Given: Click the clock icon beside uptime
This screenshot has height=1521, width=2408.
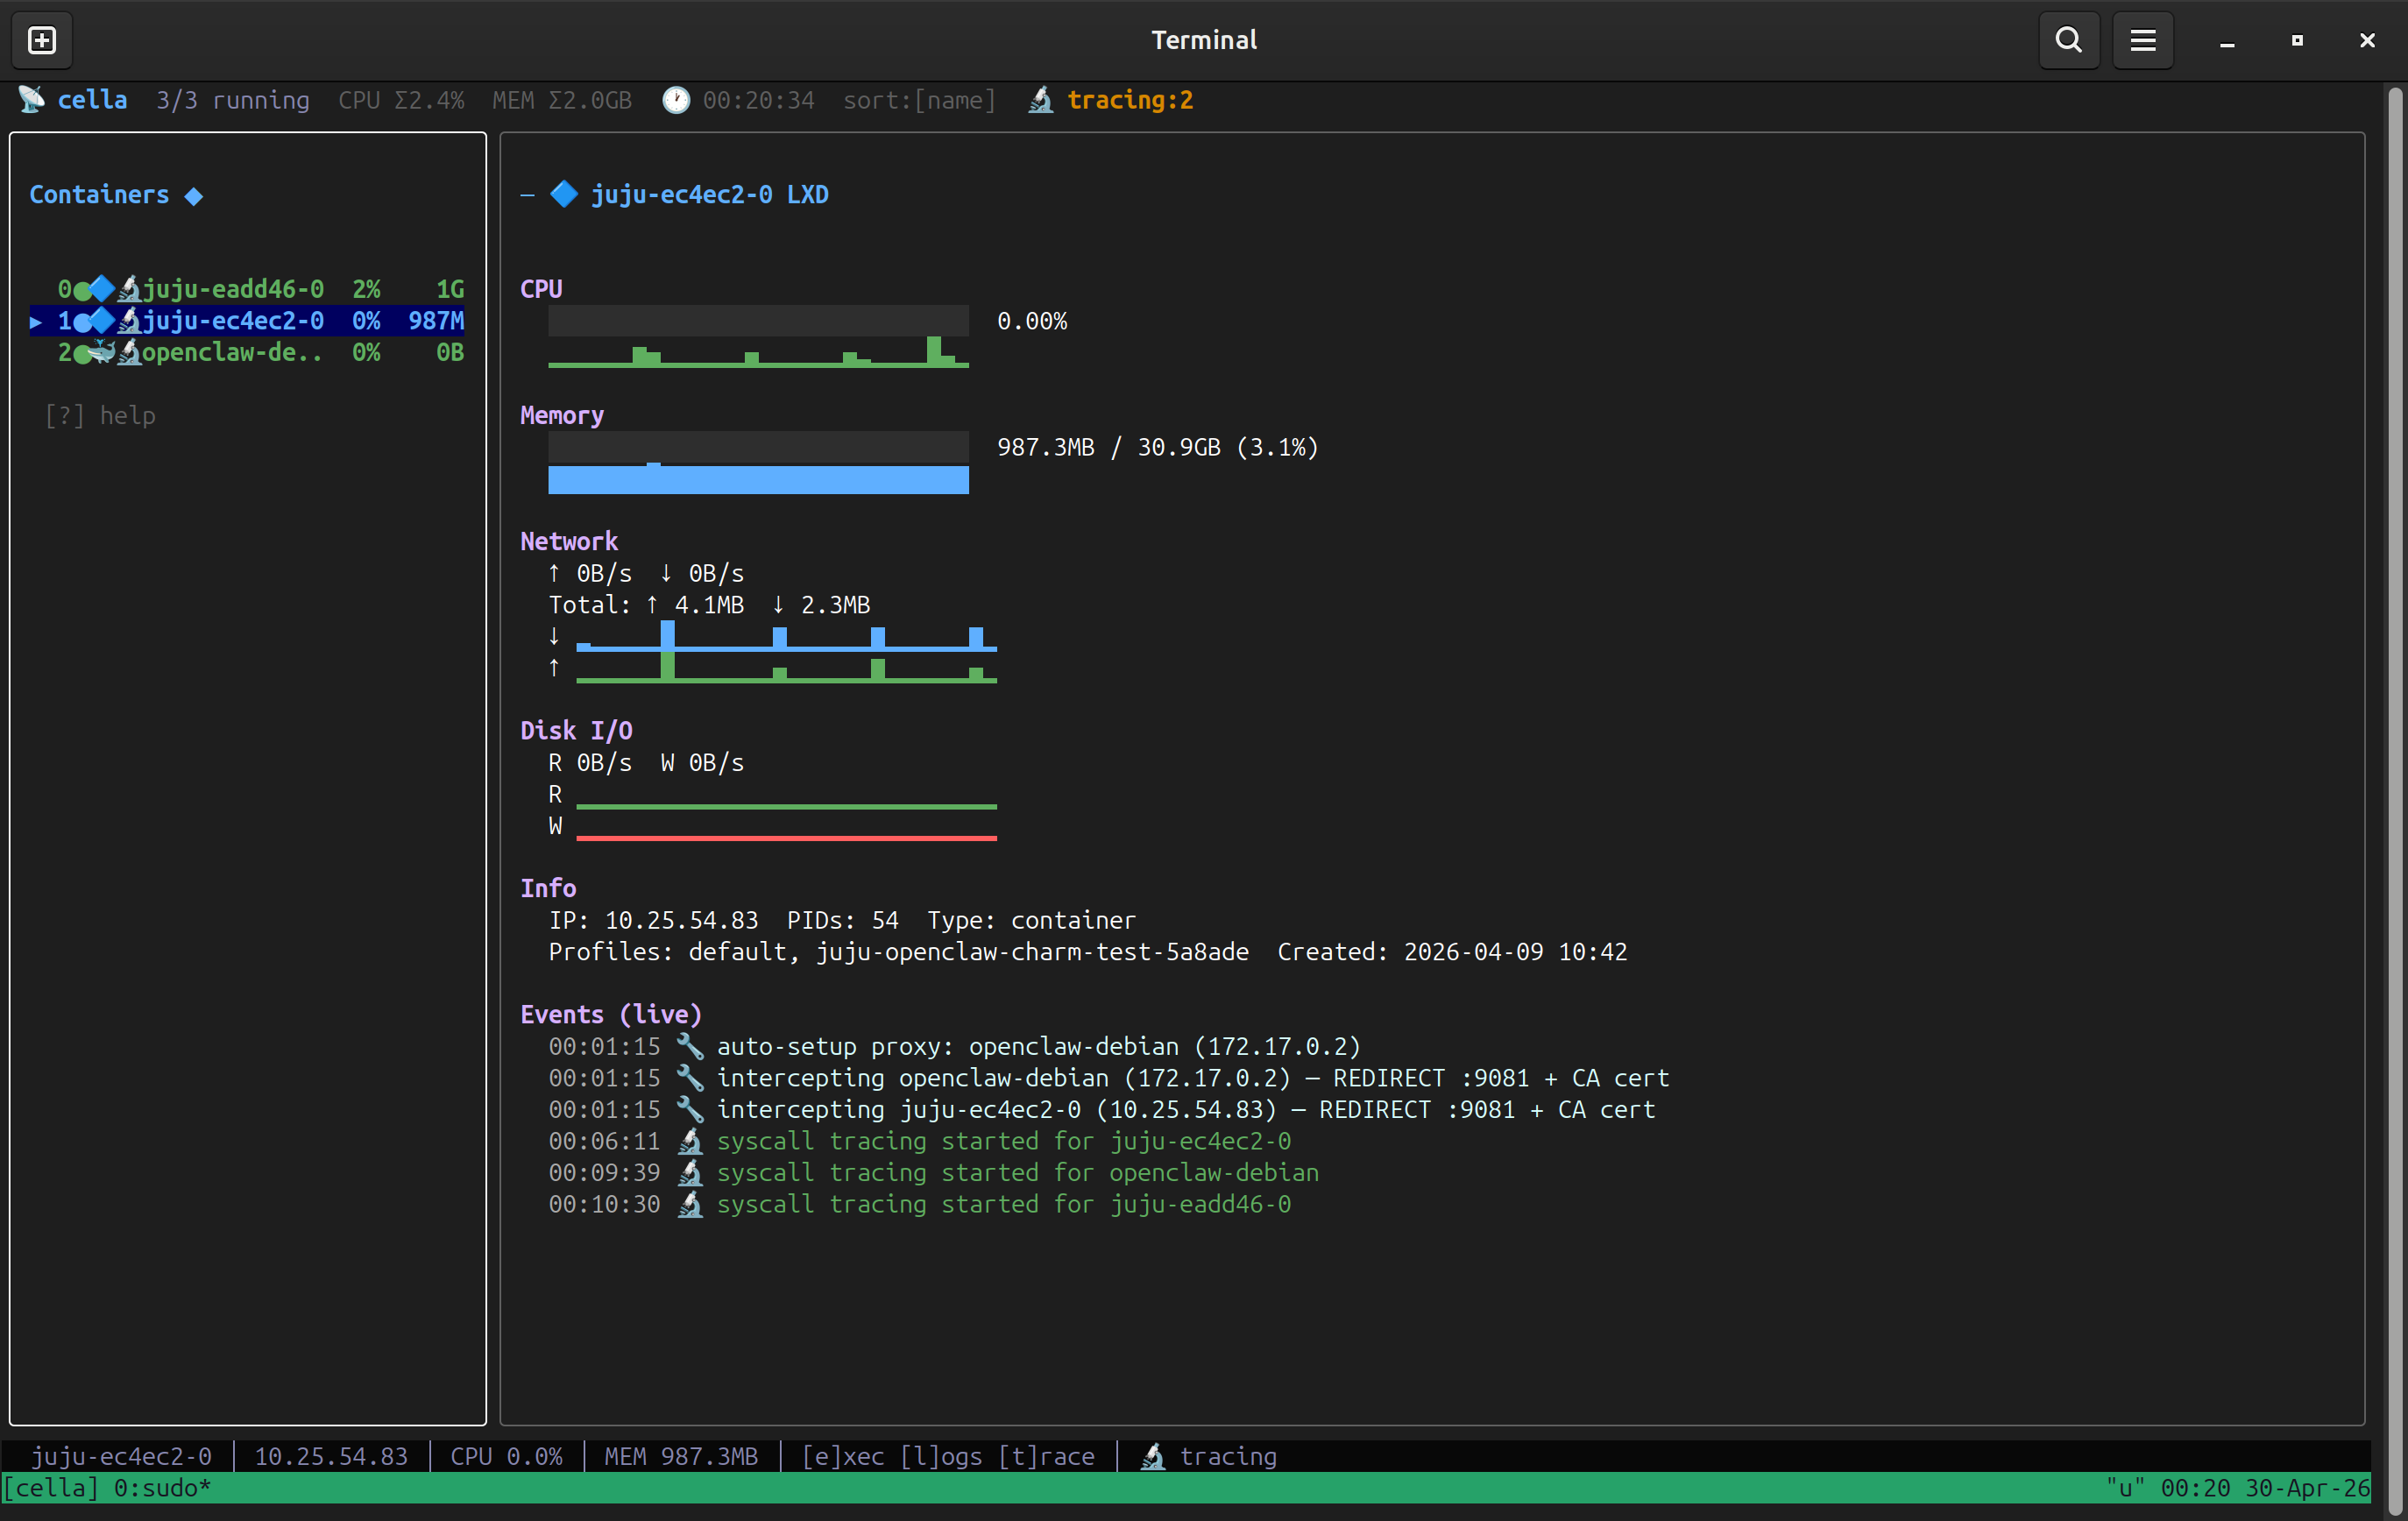Looking at the screenshot, I should 676,100.
